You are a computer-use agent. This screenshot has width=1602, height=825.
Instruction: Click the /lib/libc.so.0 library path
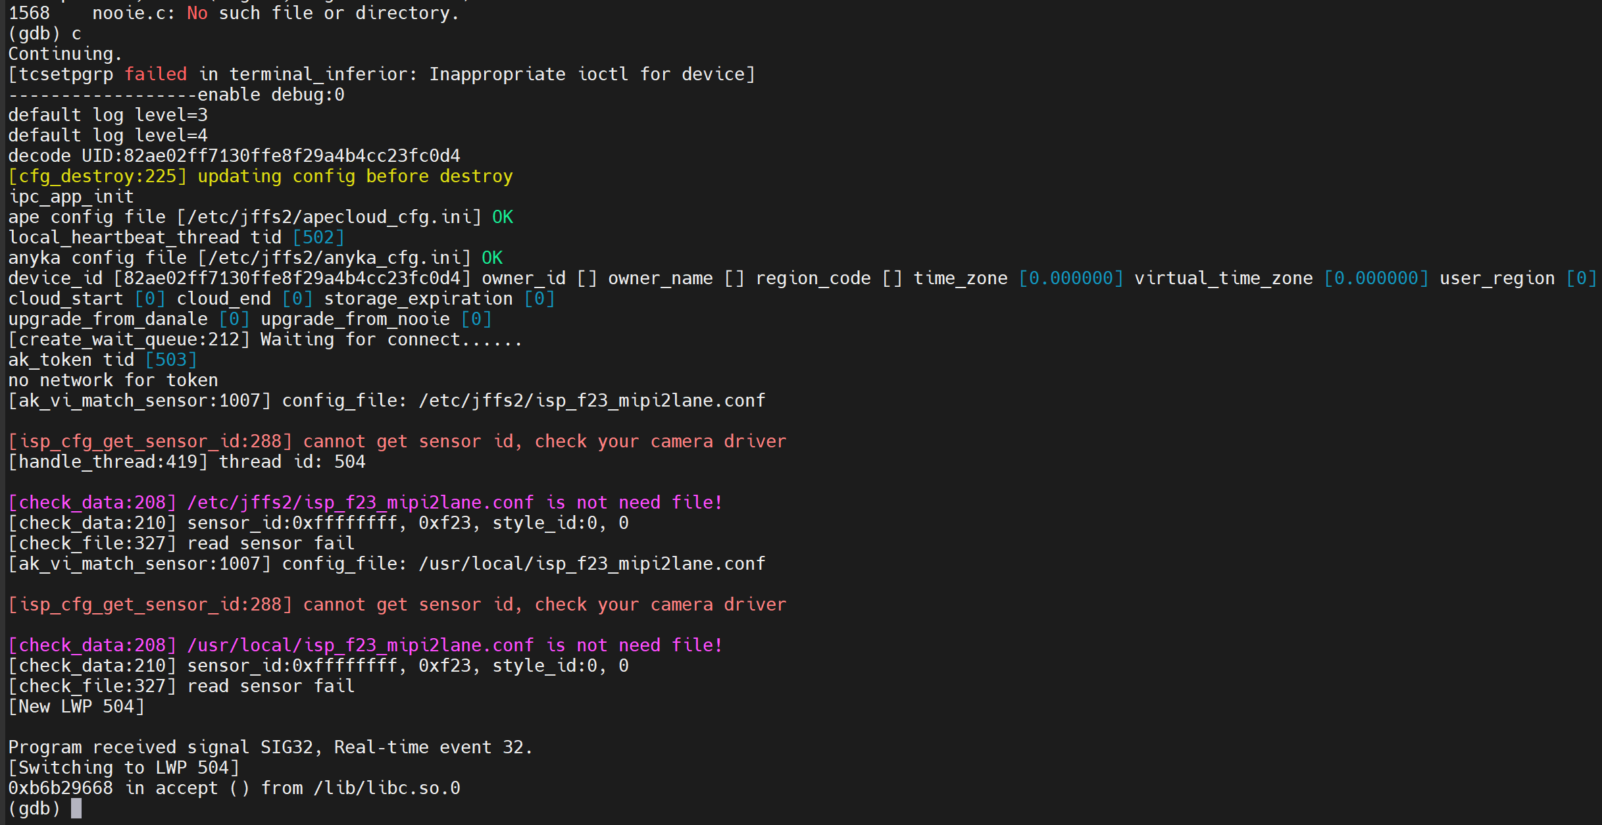coord(387,788)
